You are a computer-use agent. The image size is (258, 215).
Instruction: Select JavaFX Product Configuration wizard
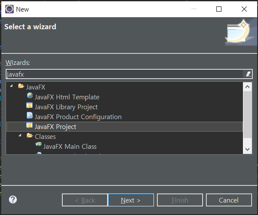[x=78, y=117]
